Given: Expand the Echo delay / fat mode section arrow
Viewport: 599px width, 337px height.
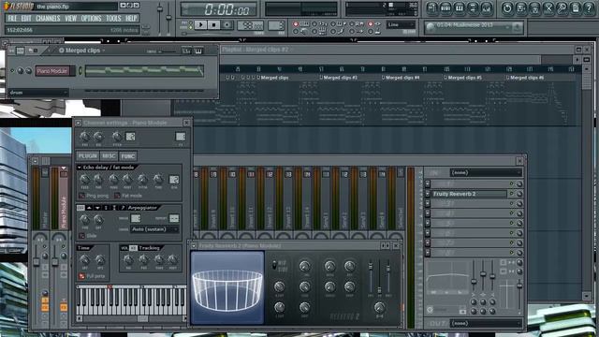Looking at the screenshot, I should [x=79, y=168].
